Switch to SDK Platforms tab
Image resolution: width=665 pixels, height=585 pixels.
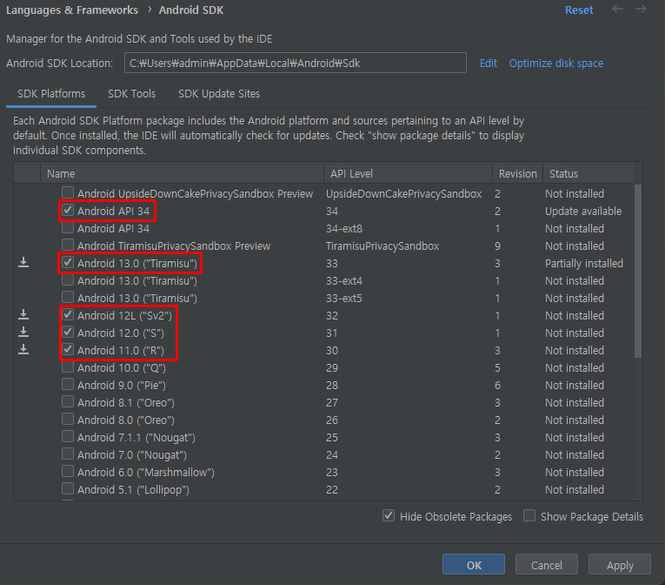[51, 94]
